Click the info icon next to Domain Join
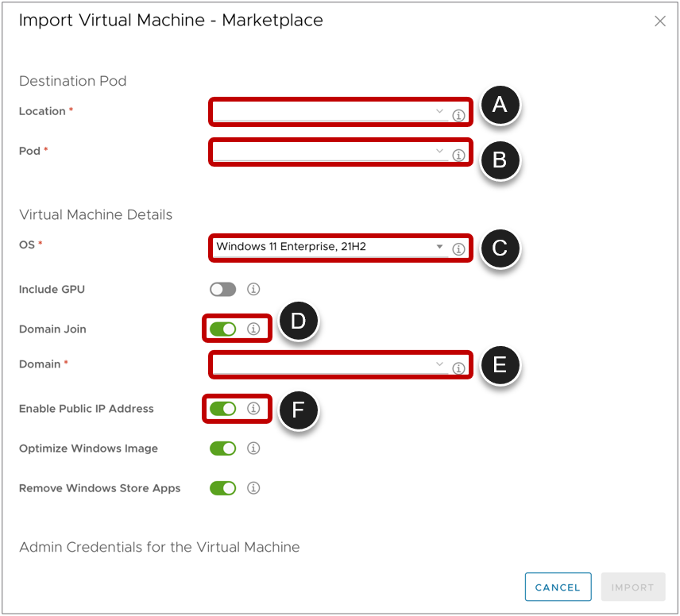680x616 pixels. [x=253, y=329]
